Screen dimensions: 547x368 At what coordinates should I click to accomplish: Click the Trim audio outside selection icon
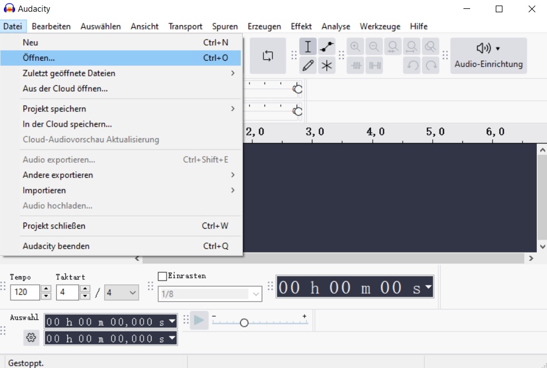[355, 65]
